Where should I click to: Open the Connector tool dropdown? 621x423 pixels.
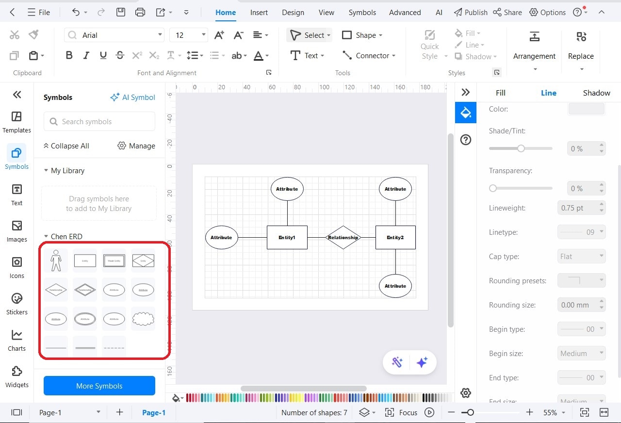click(x=394, y=55)
